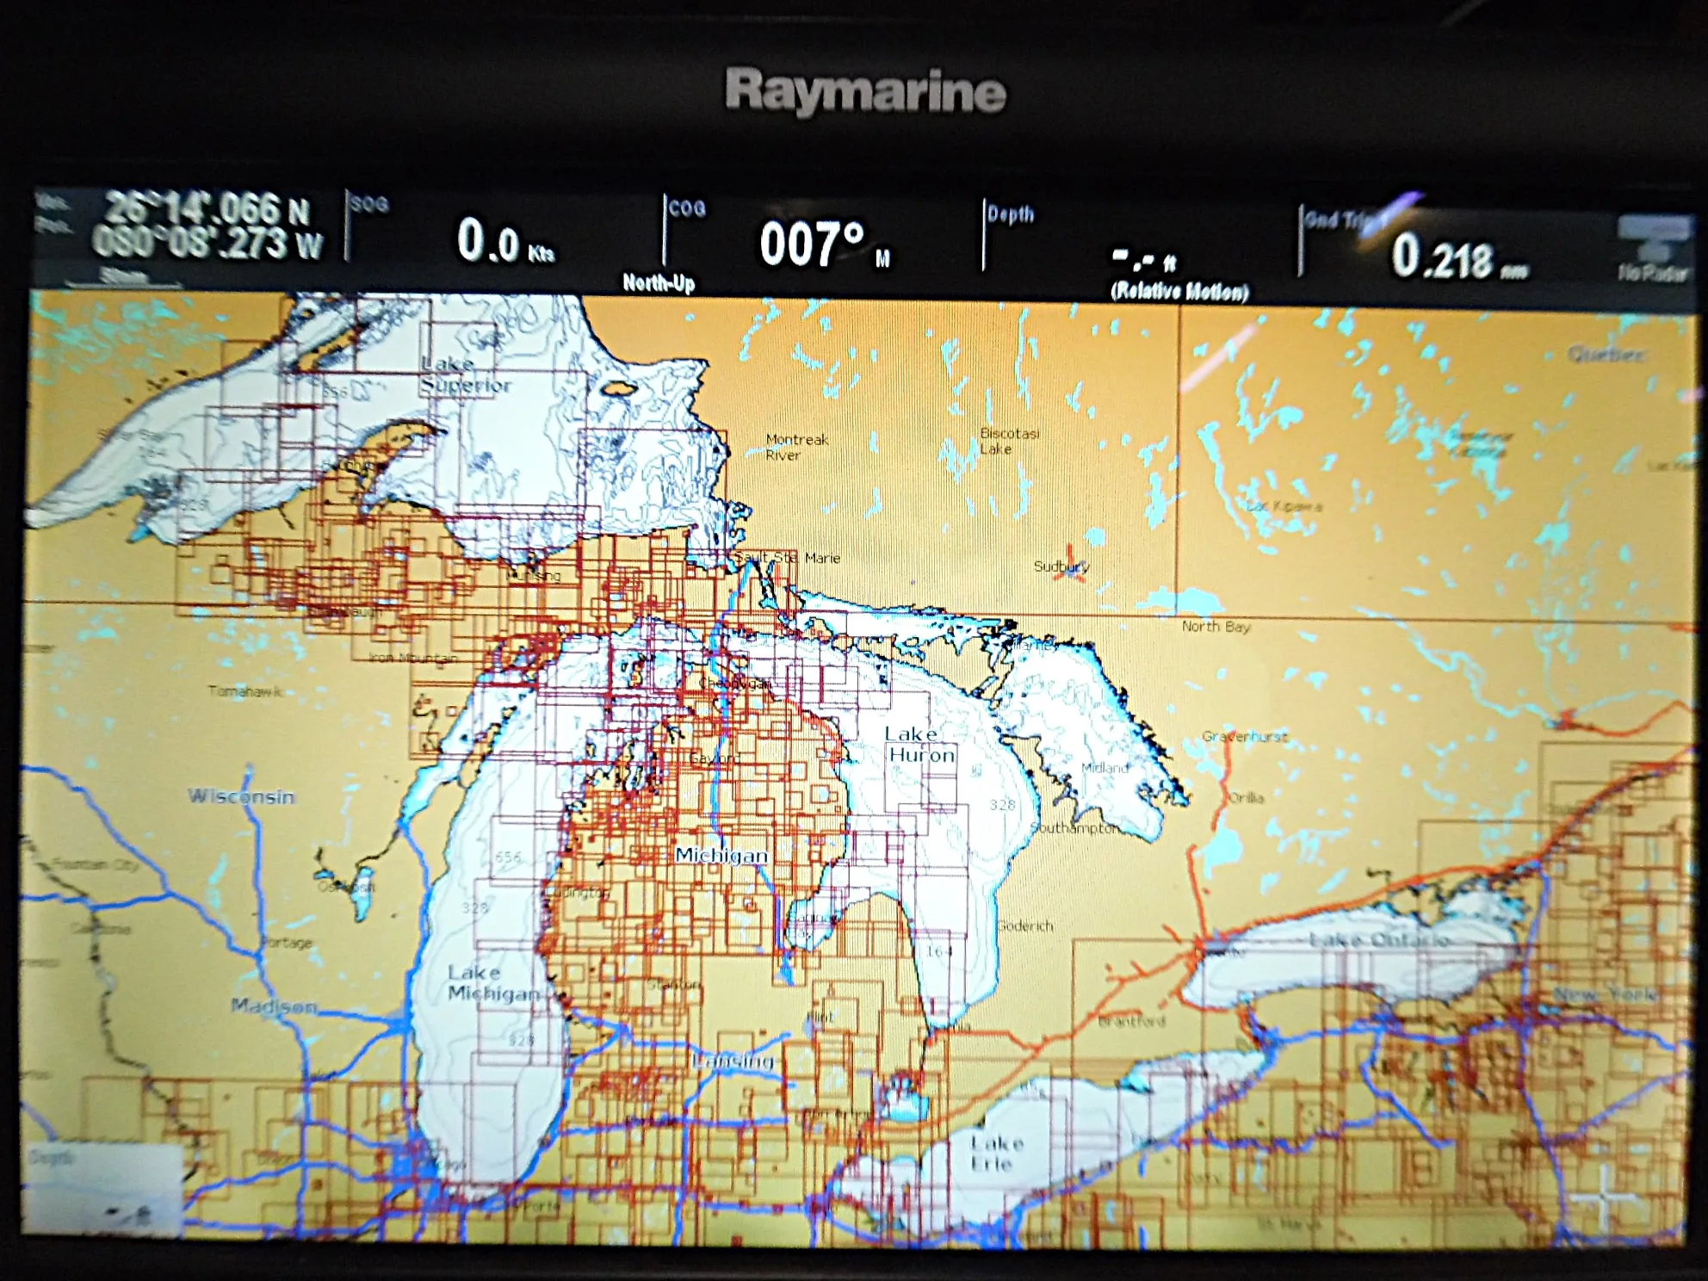Tap the red marker at Sudbury
Screen dimensions: 1708x1281
click(1070, 564)
